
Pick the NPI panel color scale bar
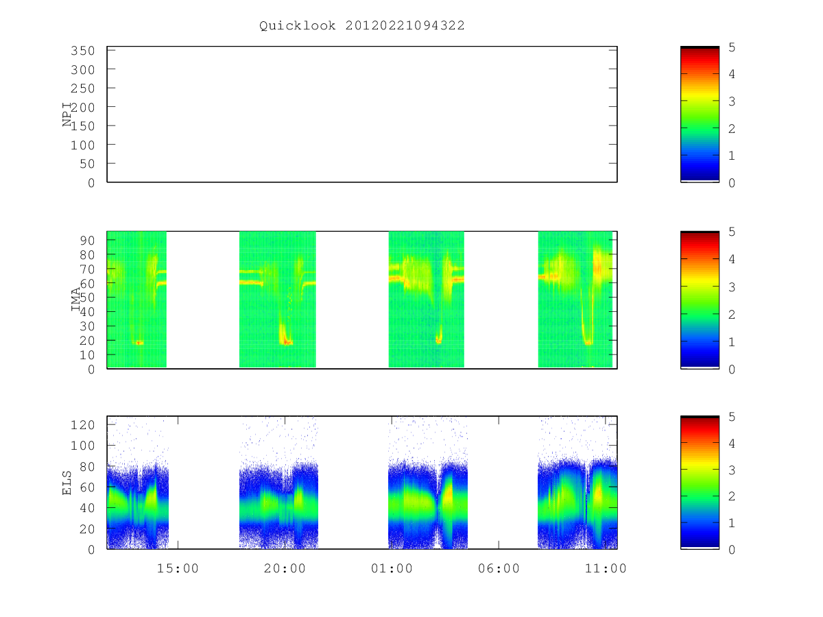click(700, 114)
